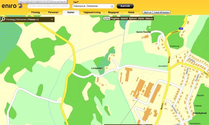
Task: Click the magnifier icon in search panel
Action: 3,19
